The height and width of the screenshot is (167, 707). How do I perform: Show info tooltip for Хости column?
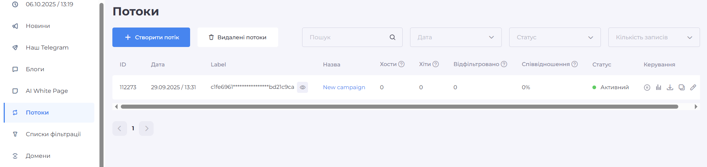pyautogui.click(x=402, y=64)
